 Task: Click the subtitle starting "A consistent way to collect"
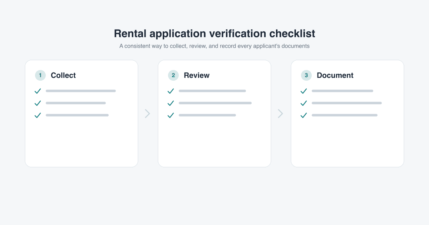[214, 46]
